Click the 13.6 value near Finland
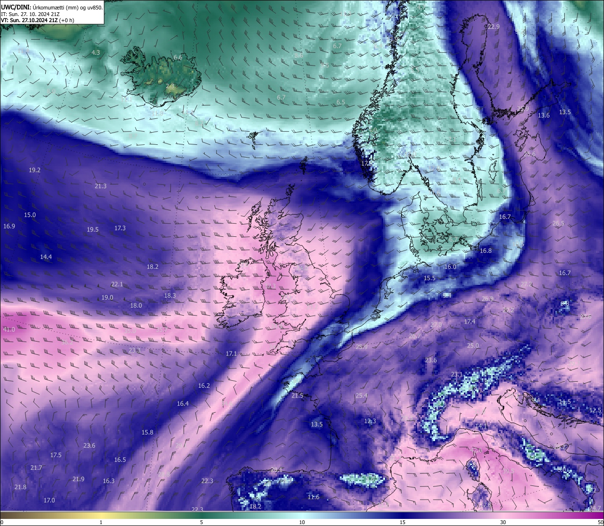 [x=544, y=116]
